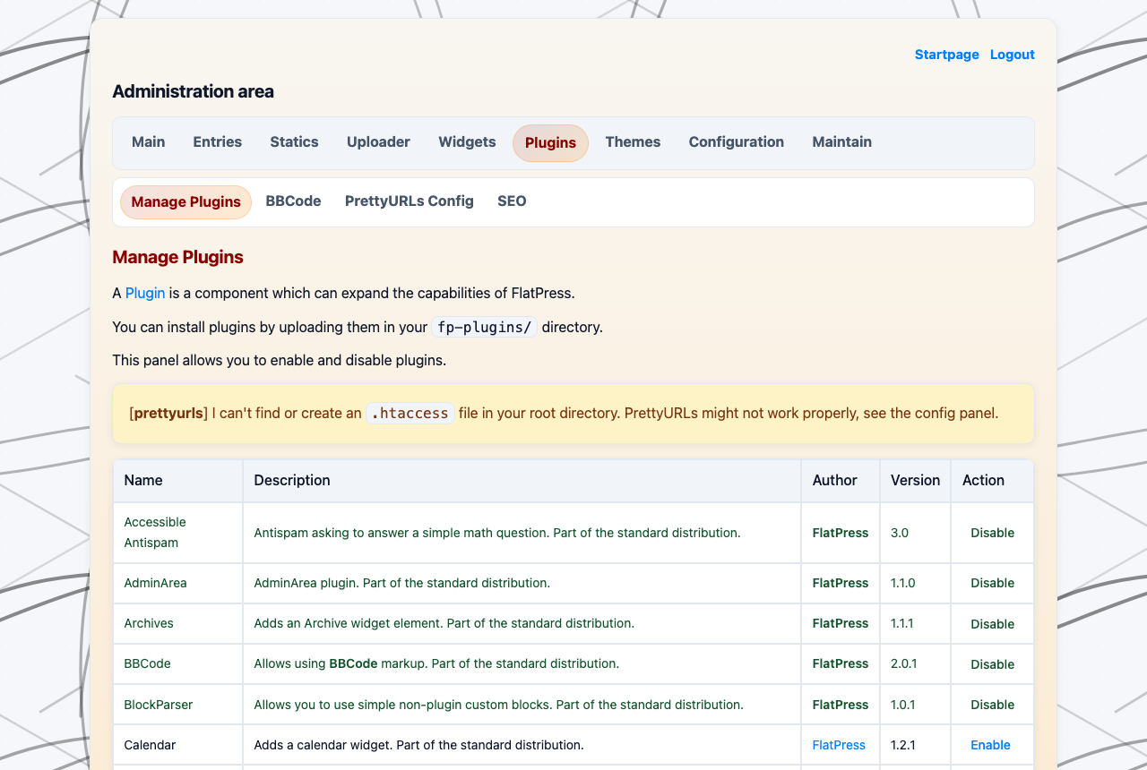
Task: Select the Accessible Antispam plugin name
Action: coord(155,533)
